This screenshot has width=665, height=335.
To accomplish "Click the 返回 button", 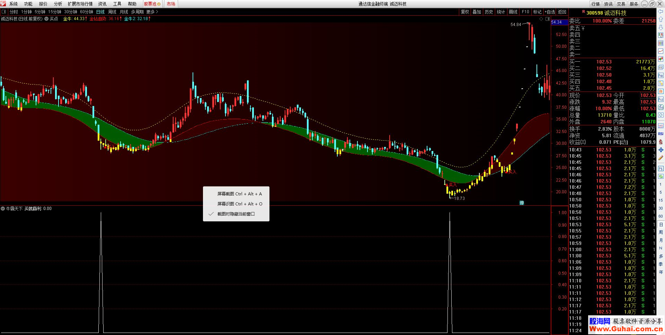I will (x=562, y=12).
